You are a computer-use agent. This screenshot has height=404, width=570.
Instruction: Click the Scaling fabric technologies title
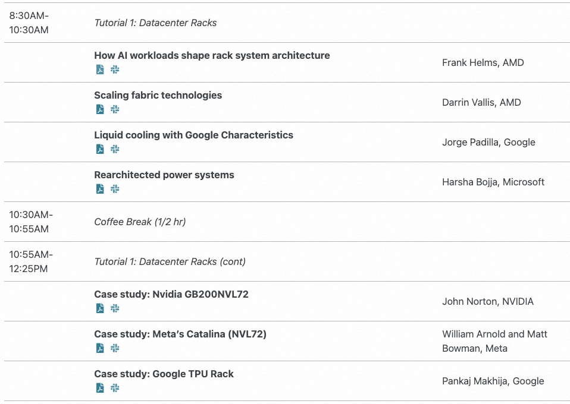point(158,95)
